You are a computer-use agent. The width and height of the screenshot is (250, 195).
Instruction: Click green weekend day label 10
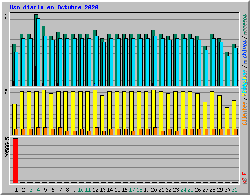pos(81,190)
